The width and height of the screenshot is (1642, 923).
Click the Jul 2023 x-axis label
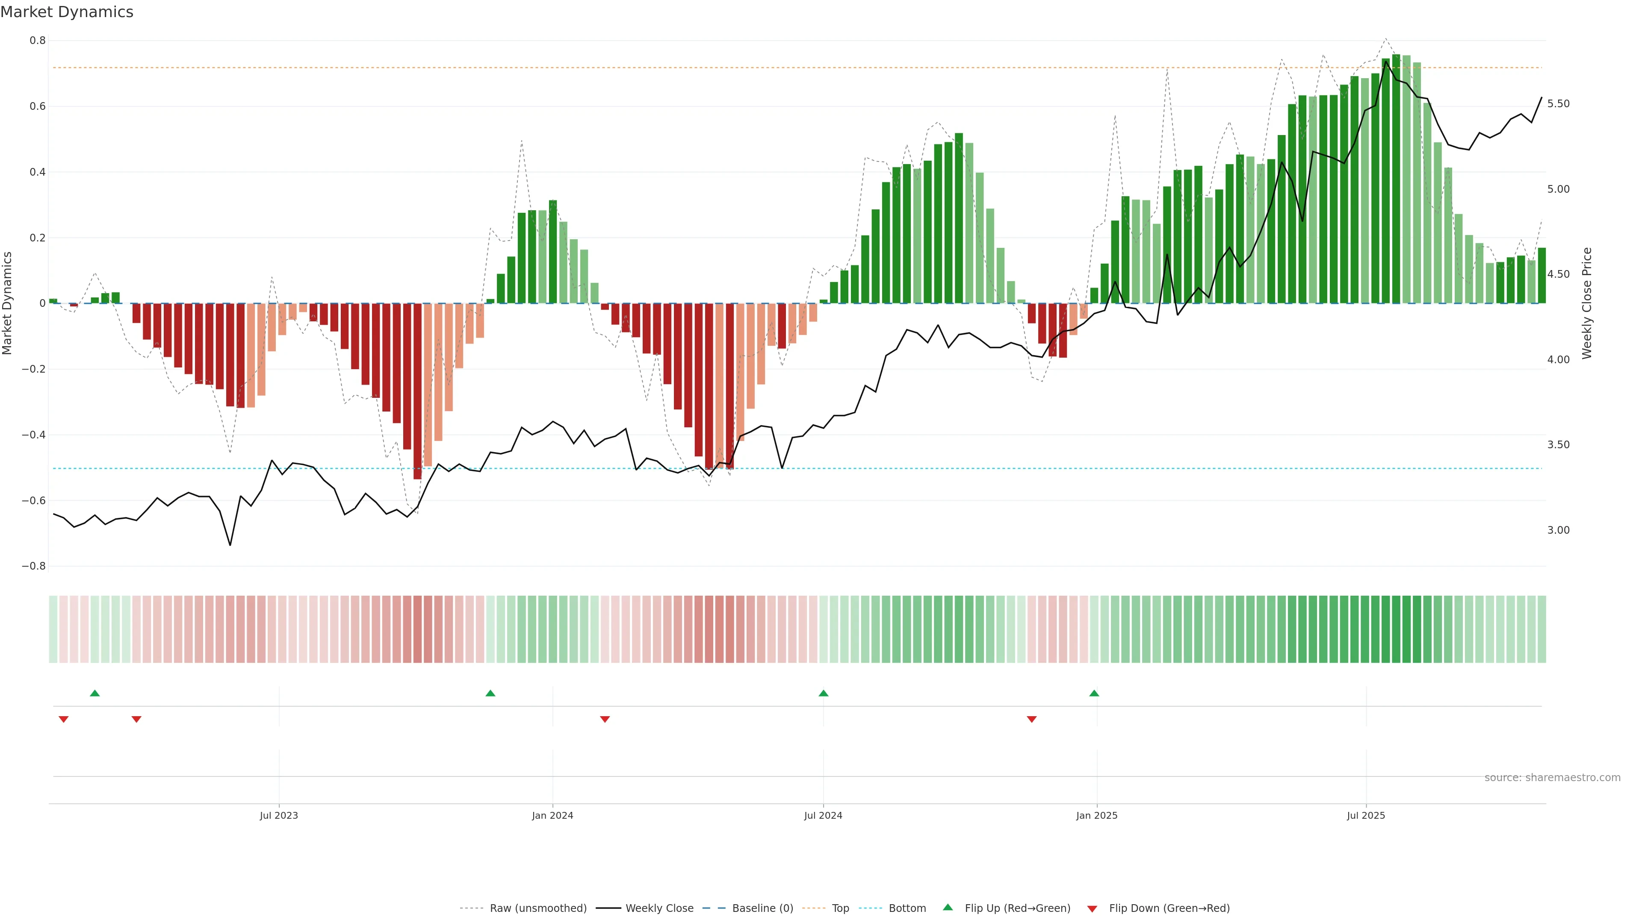(278, 815)
